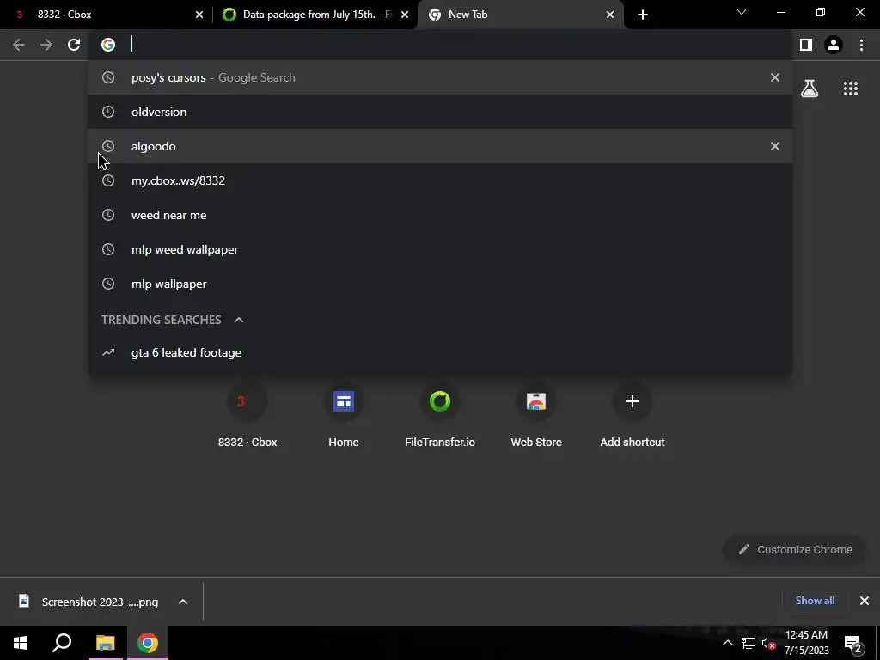Select the "weed near me" suggestion
880x660 pixels.
440,215
